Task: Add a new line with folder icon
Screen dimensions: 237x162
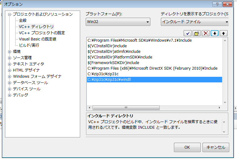Action: 197,33
